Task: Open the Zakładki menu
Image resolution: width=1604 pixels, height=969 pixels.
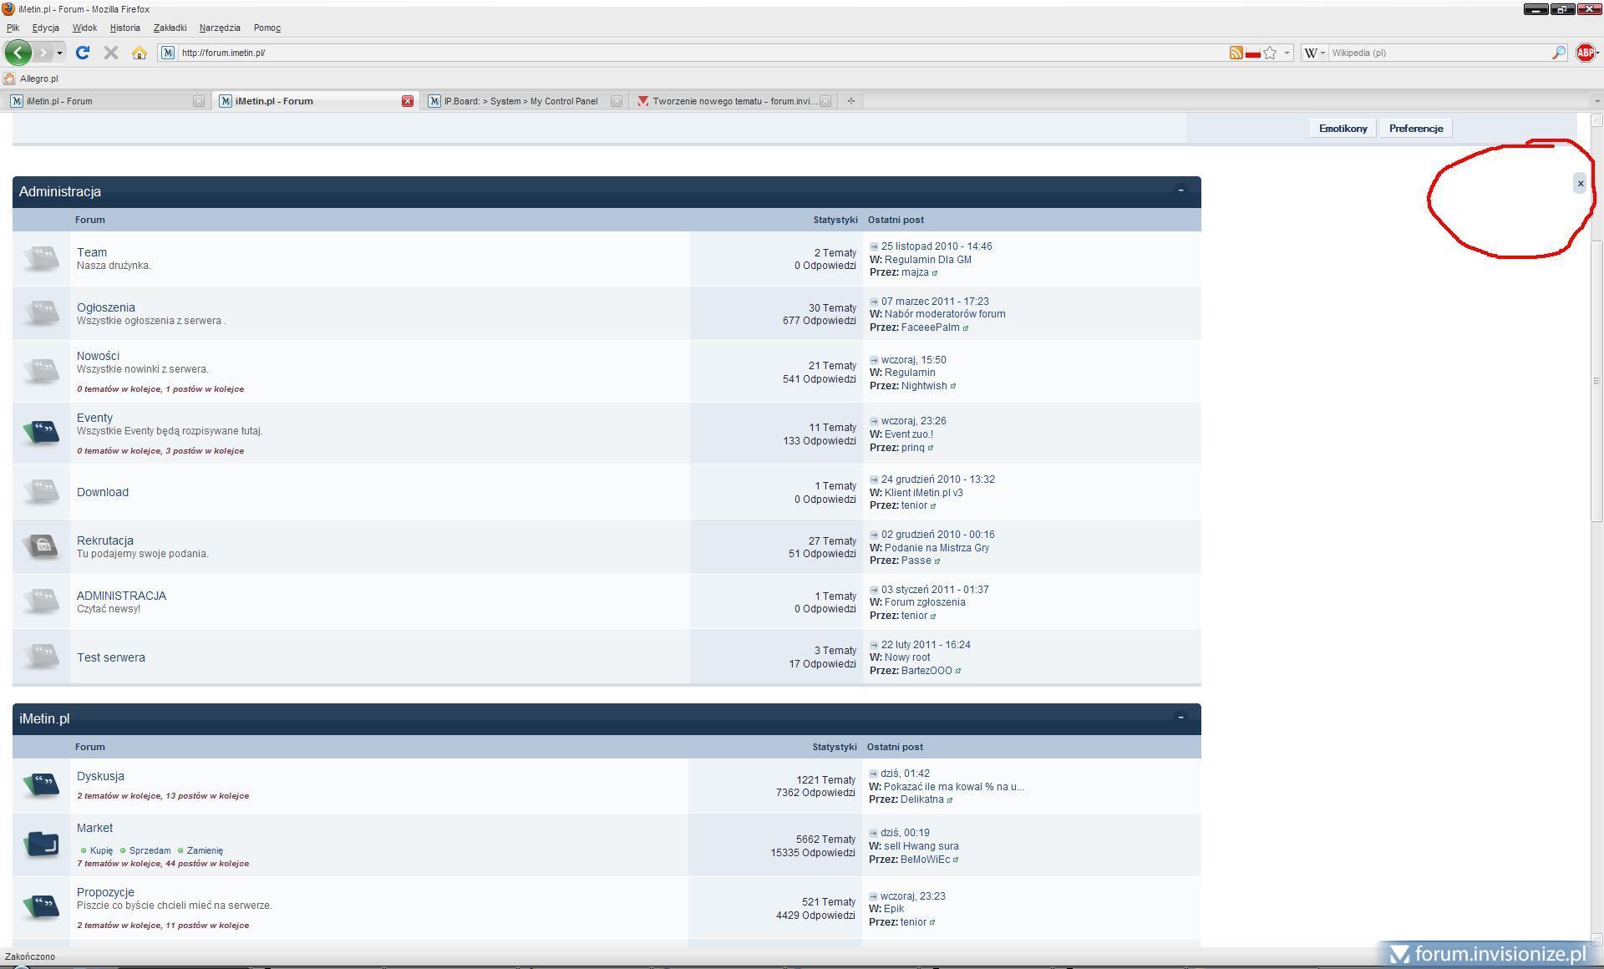Action: coord(170,28)
